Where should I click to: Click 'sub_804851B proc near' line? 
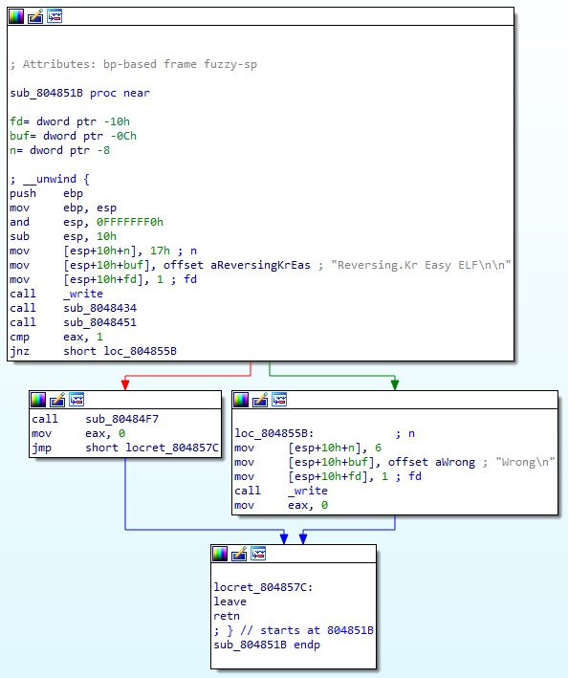pyautogui.click(x=80, y=93)
